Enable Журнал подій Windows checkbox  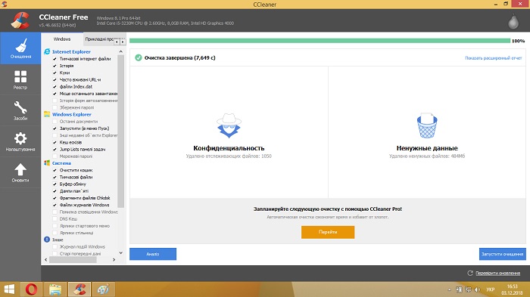tap(55, 246)
